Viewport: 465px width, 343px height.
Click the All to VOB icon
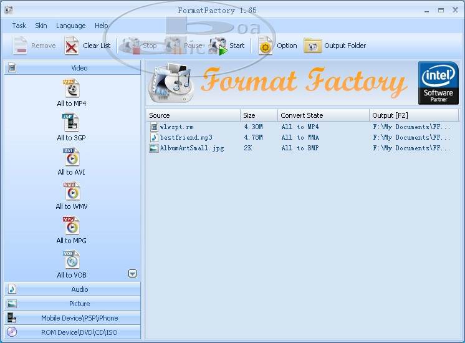(72, 260)
